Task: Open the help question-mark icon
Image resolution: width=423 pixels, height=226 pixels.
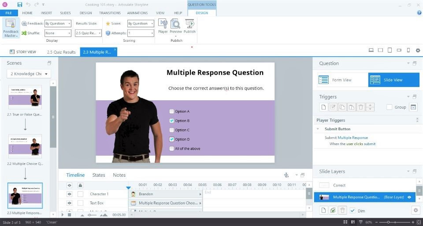Action: 419,13
